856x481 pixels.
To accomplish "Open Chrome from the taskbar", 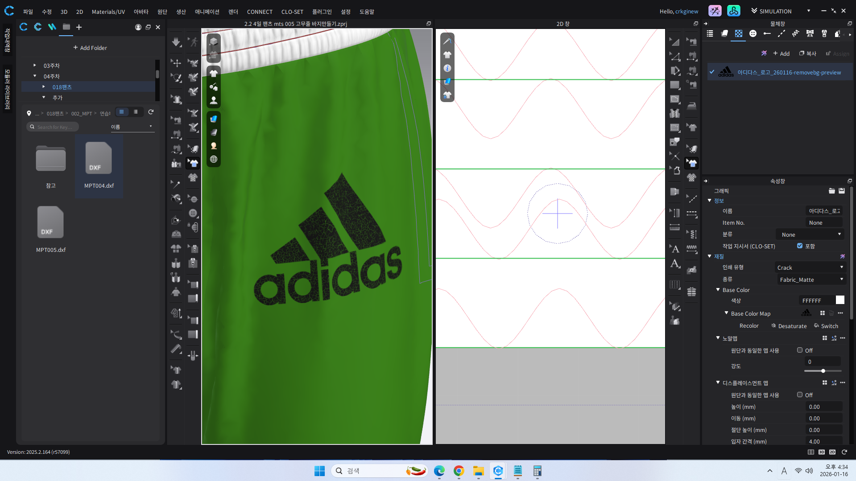I will [459, 471].
